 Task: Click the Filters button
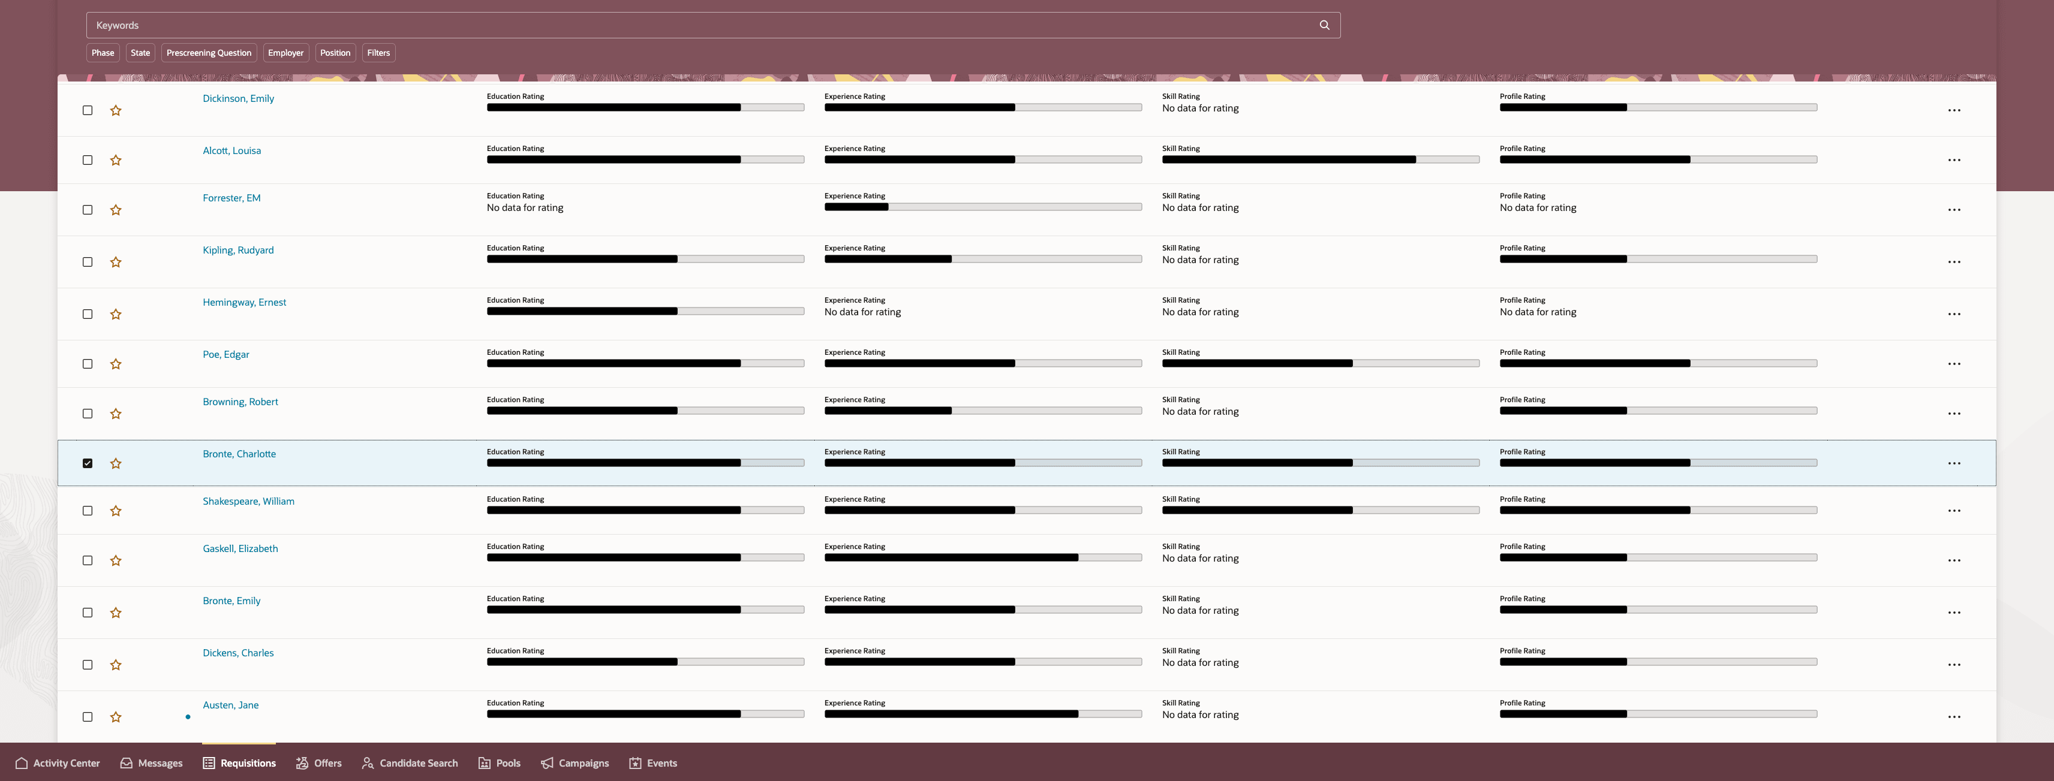[x=379, y=53]
